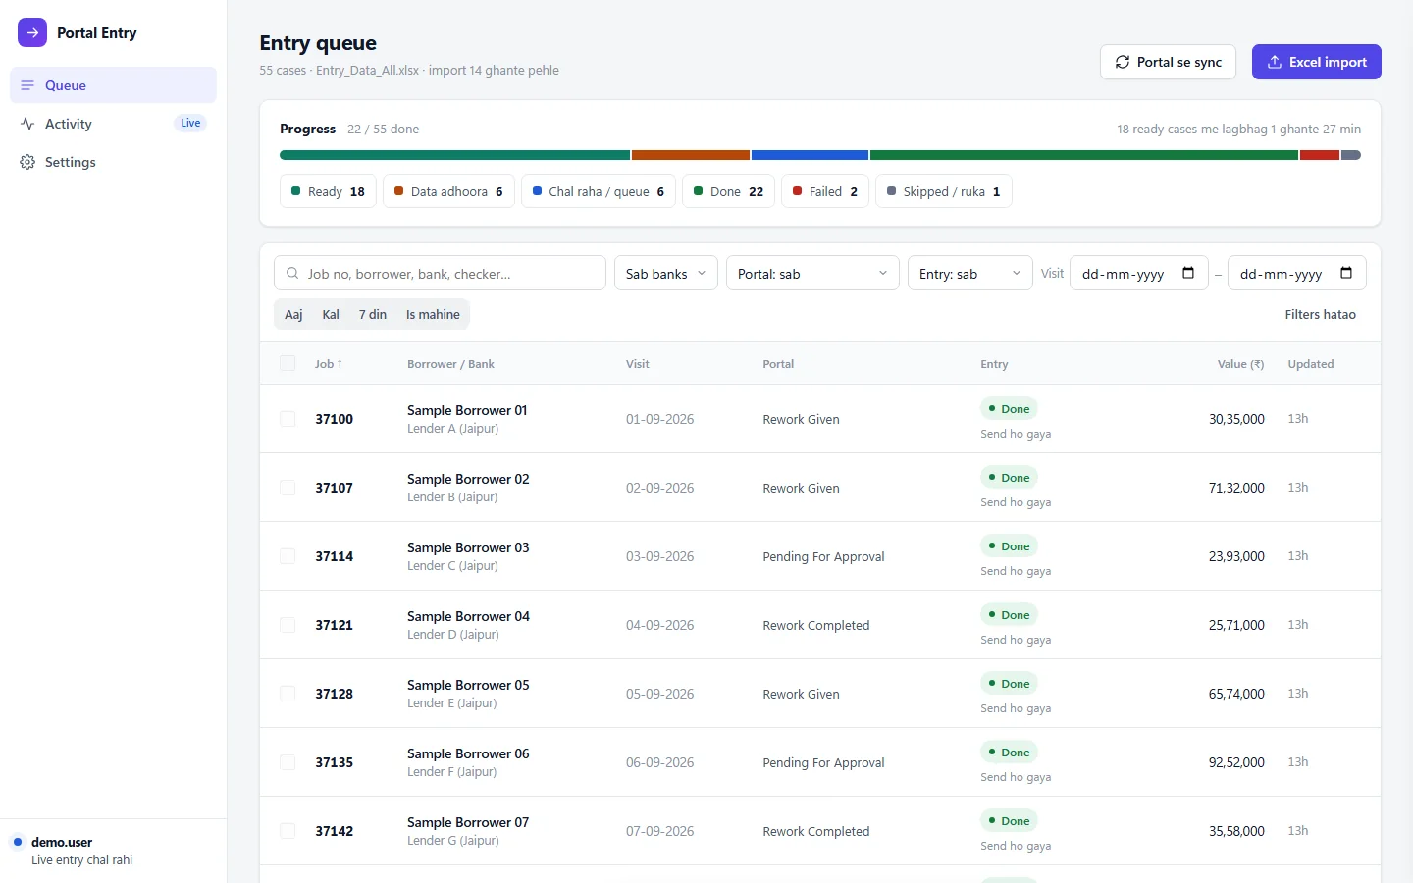Tick the checkbox for job 37121
The width and height of the screenshot is (1413, 883).
288,625
